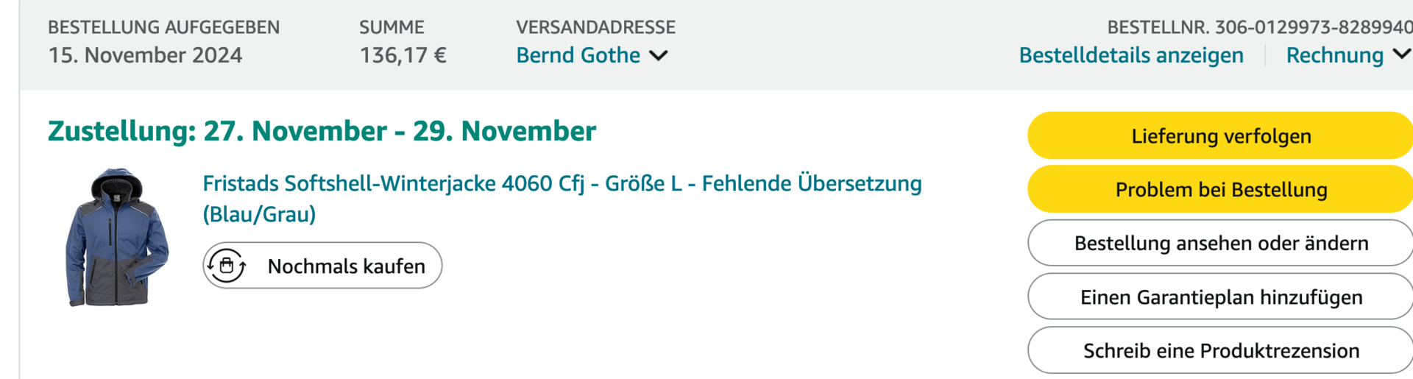The height and width of the screenshot is (379, 1413).
Task: Click the order date 15. November 2024
Action: point(145,55)
